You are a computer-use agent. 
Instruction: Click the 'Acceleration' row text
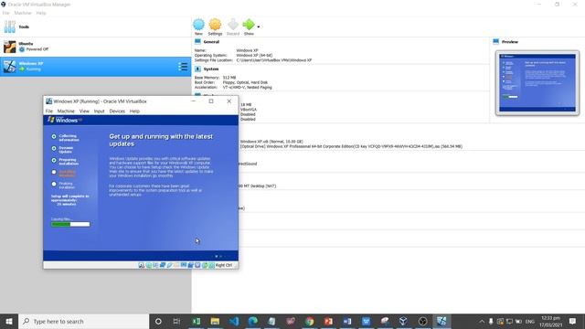click(233, 88)
